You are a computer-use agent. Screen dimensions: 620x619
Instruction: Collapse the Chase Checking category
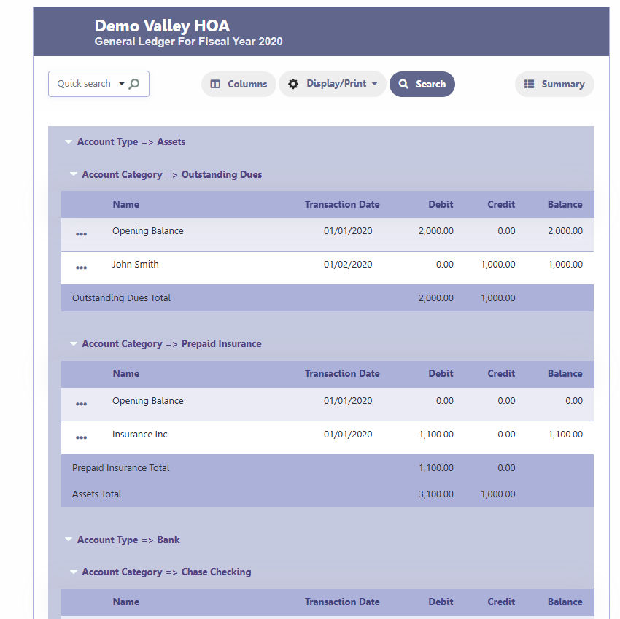click(x=74, y=572)
